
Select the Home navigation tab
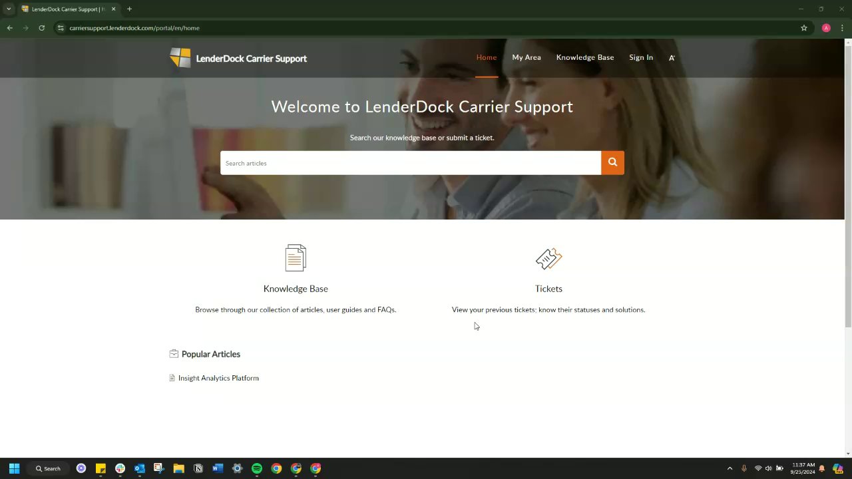487,57
